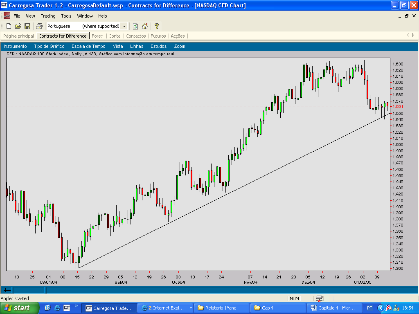Image resolution: width=419 pixels, height=314 pixels.
Task: Expand the Portuguese language dropdown
Action: coord(124,26)
